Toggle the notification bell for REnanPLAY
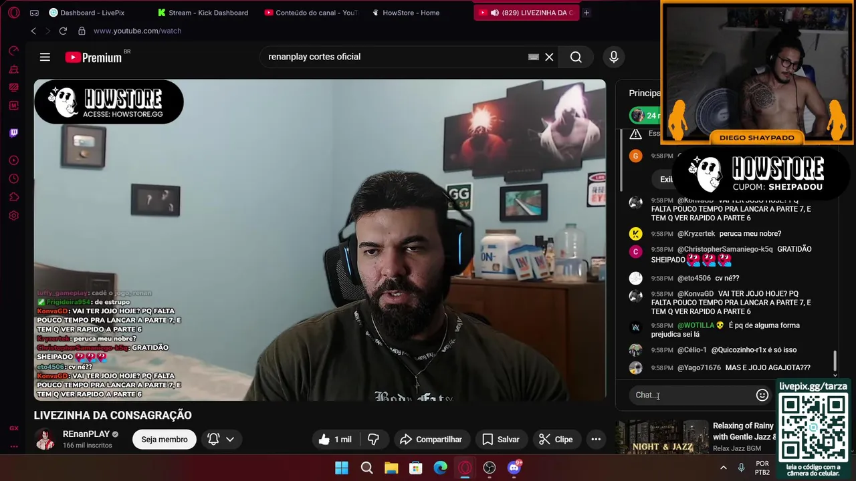This screenshot has height=481, width=856. click(213, 439)
